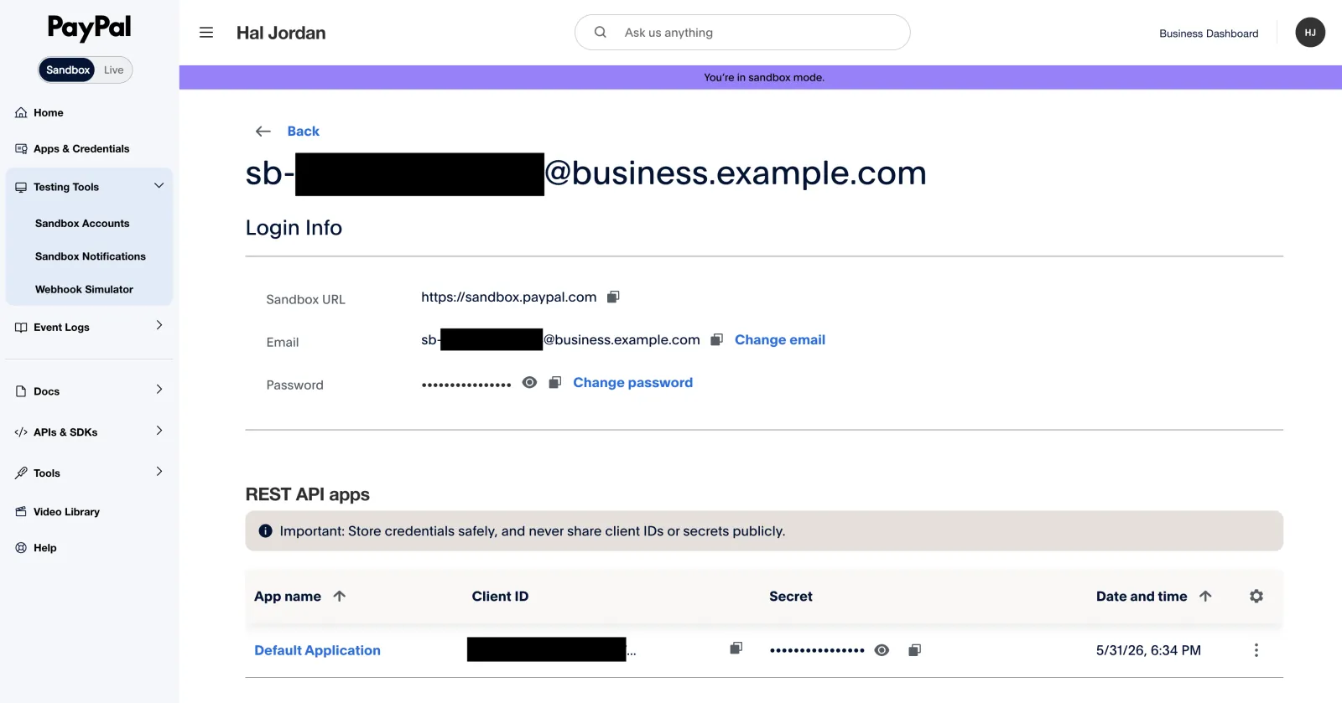The height and width of the screenshot is (703, 1342).
Task: Go to Business Dashboard
Action: (x=1209, y=34)
